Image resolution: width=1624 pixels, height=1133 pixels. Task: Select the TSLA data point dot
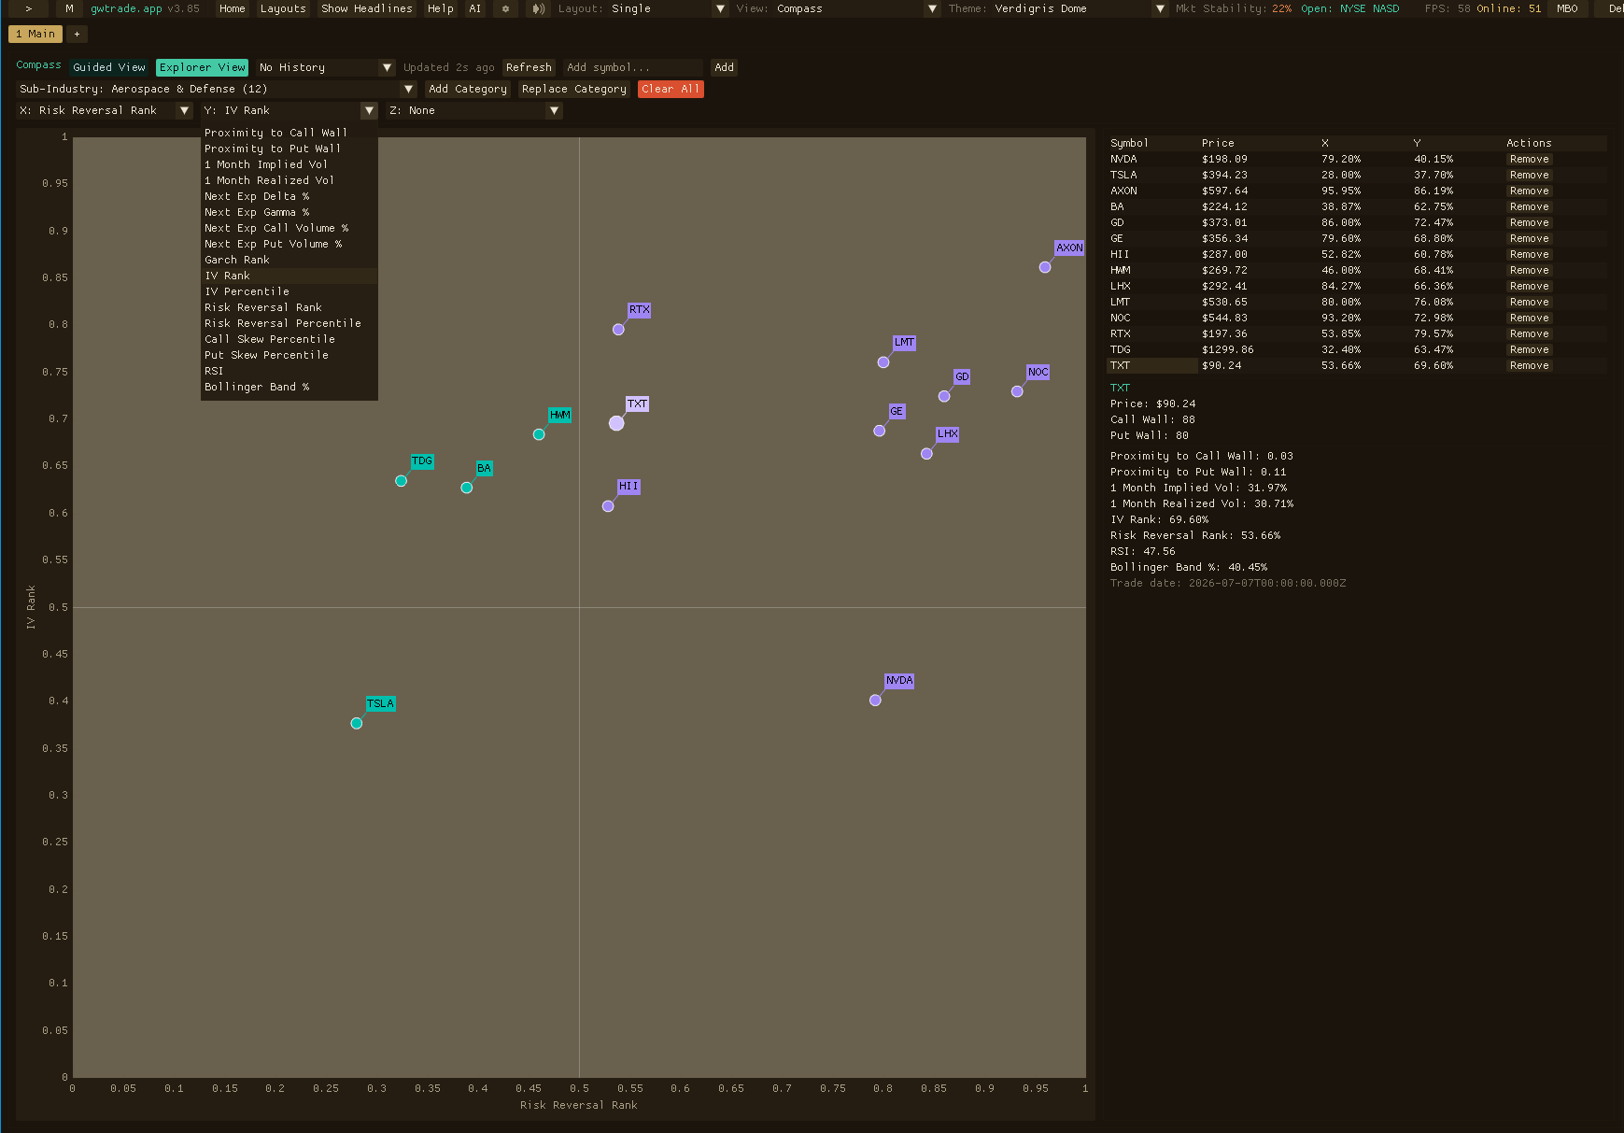[357, 723]
